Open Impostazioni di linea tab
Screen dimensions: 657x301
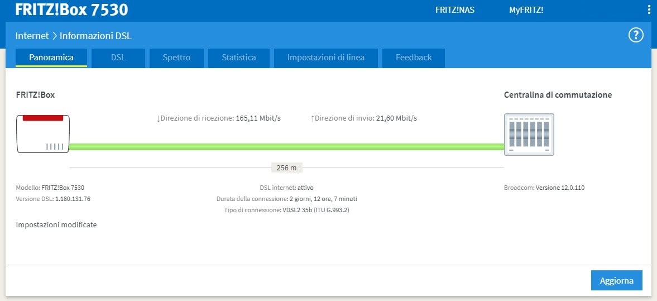(325, 58)
